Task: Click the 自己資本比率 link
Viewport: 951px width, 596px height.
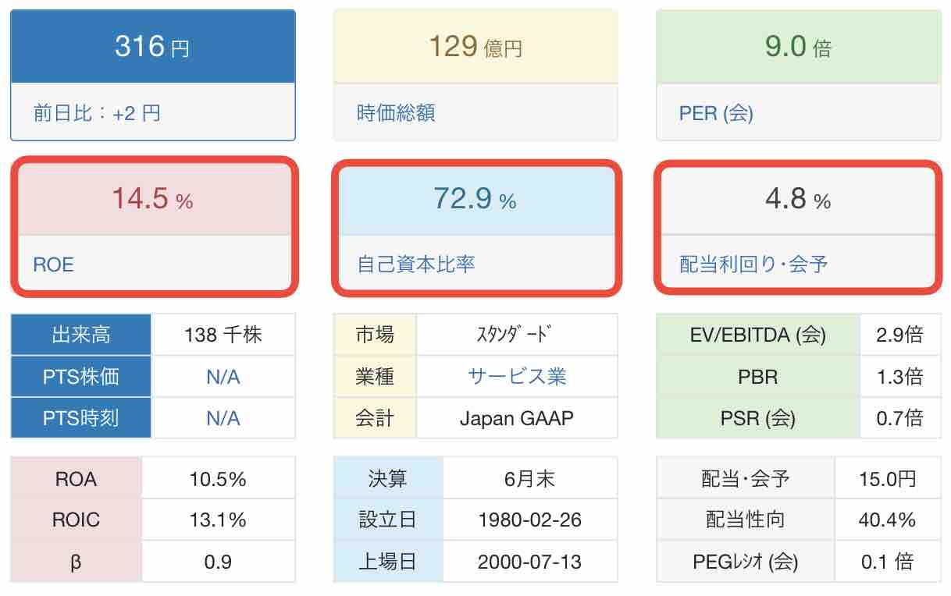Action: [x=415, y=264]
